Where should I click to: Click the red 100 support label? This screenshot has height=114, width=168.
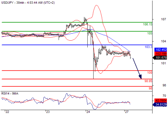pyautogui.click(x=150, y=73)
